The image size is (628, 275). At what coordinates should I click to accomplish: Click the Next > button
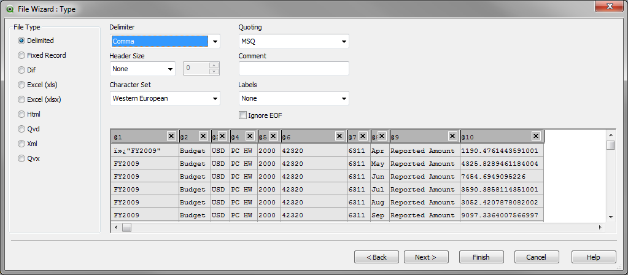(426, 257)
